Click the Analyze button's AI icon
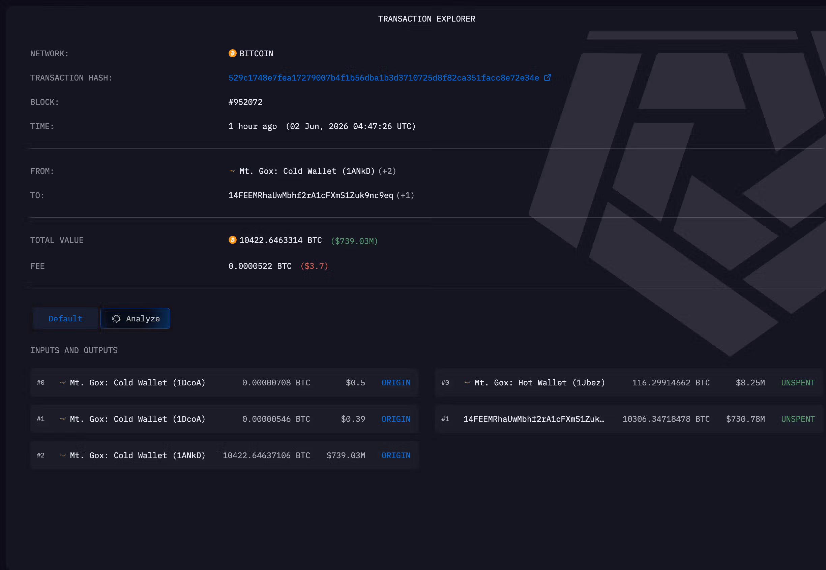This screenshot has width=826, height=570. click(116, 319)
